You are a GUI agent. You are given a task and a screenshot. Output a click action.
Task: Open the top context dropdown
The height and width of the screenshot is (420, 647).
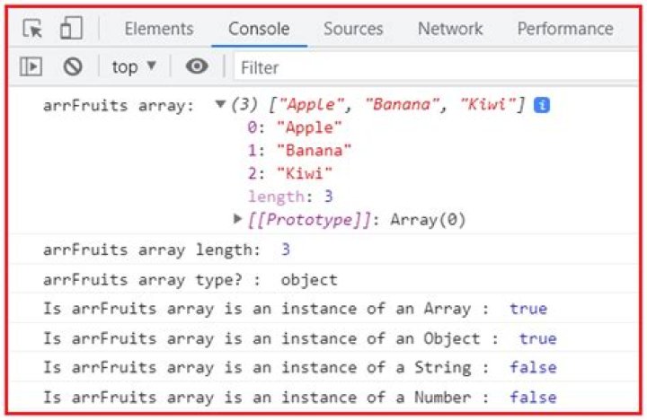[134, 66]
